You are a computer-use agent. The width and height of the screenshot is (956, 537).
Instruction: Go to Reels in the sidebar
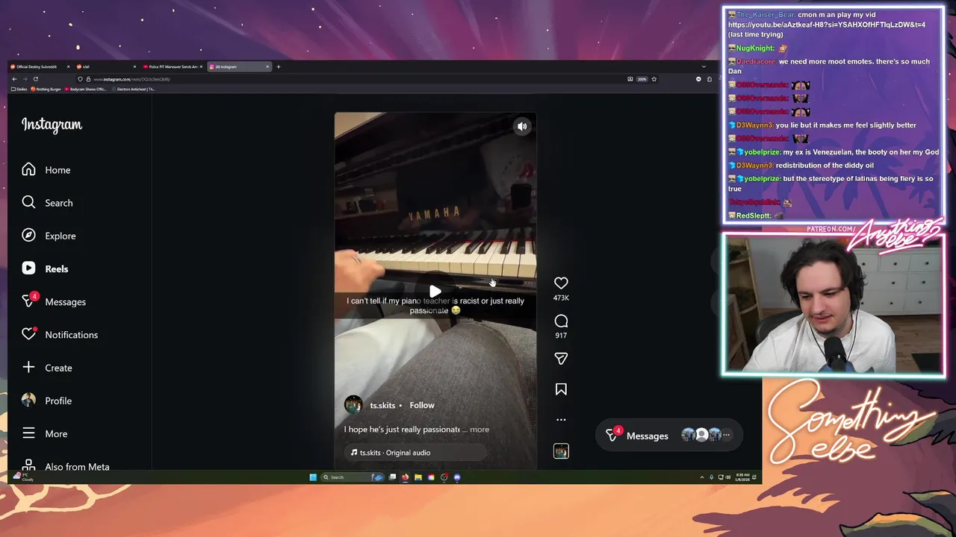tap(45, 268)
